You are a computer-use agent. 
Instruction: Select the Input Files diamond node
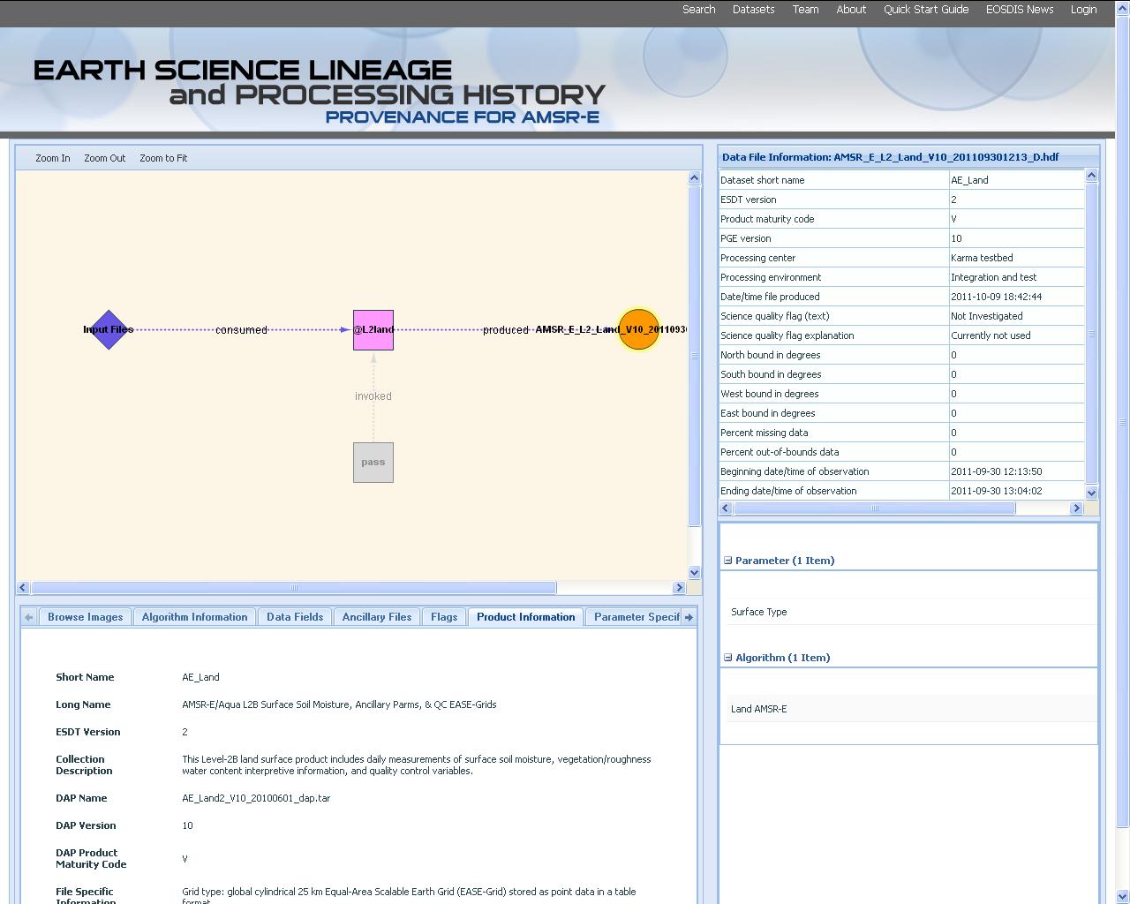[109, 329]
